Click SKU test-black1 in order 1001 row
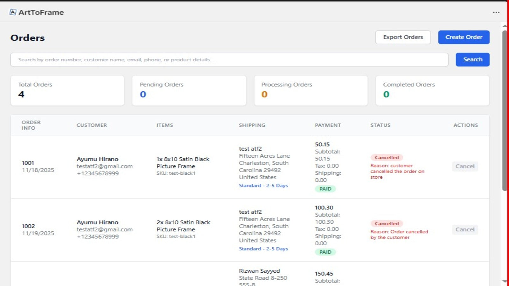This screenshot has height=286, width=509. (x=176, y=174)
